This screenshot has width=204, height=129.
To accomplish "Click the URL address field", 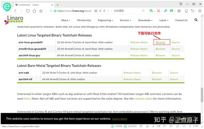I will tap(74, 11).
